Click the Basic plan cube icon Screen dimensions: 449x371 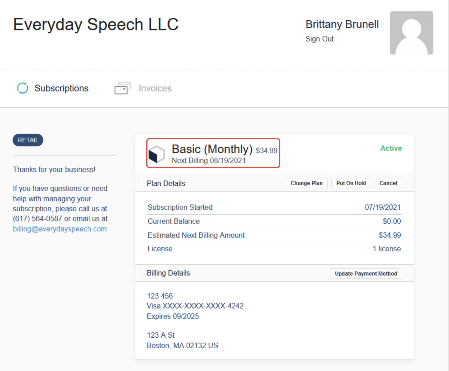coord(157,154)
